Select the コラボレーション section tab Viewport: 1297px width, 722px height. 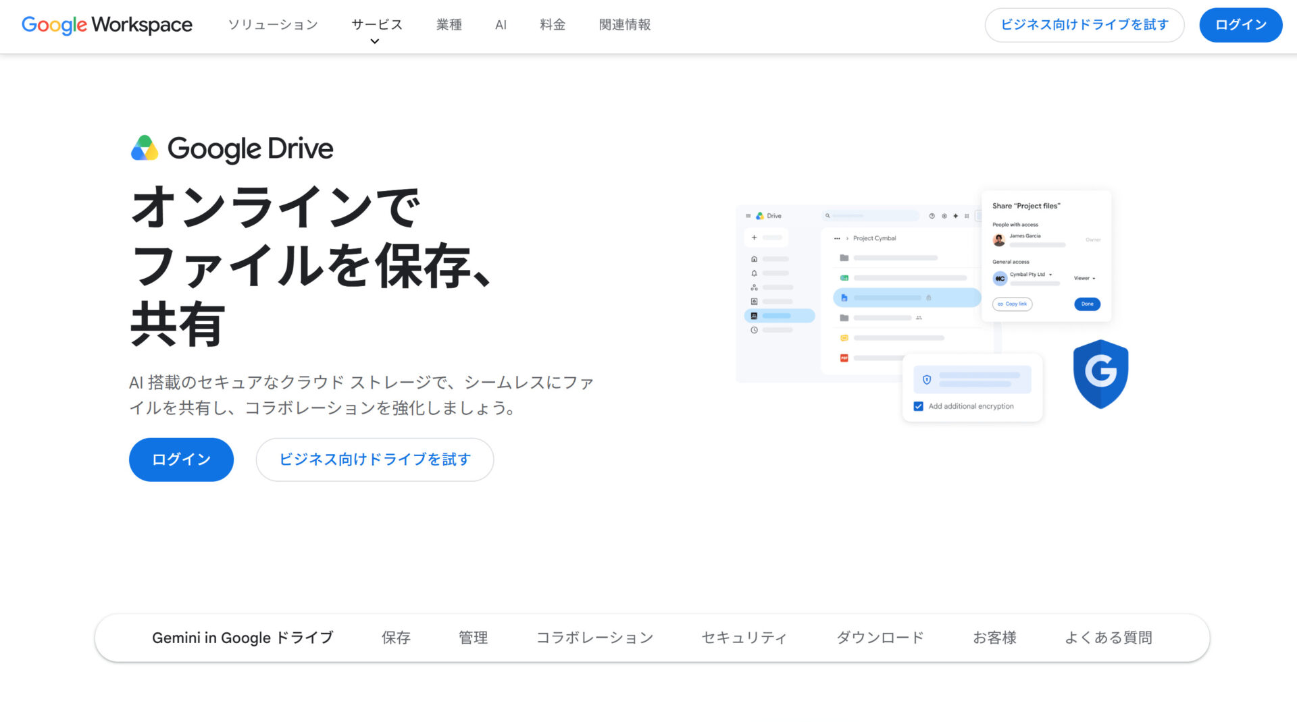pos(594,638)
